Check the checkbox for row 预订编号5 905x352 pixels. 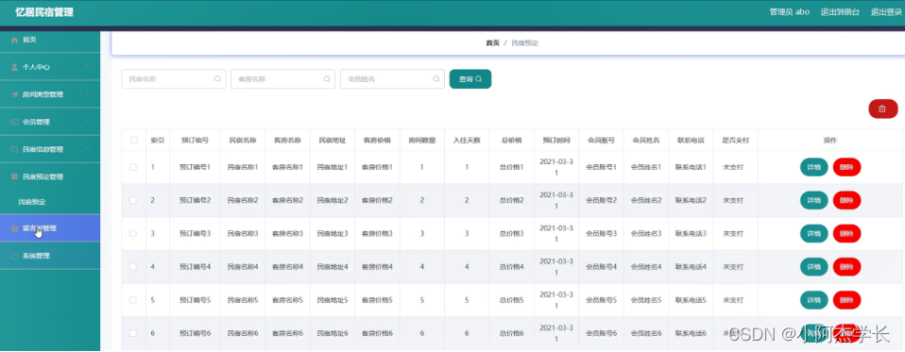133,300
